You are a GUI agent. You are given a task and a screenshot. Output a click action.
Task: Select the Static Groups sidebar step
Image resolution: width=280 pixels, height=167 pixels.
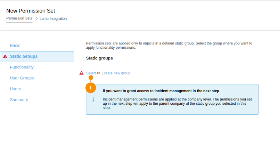point(24,57)
